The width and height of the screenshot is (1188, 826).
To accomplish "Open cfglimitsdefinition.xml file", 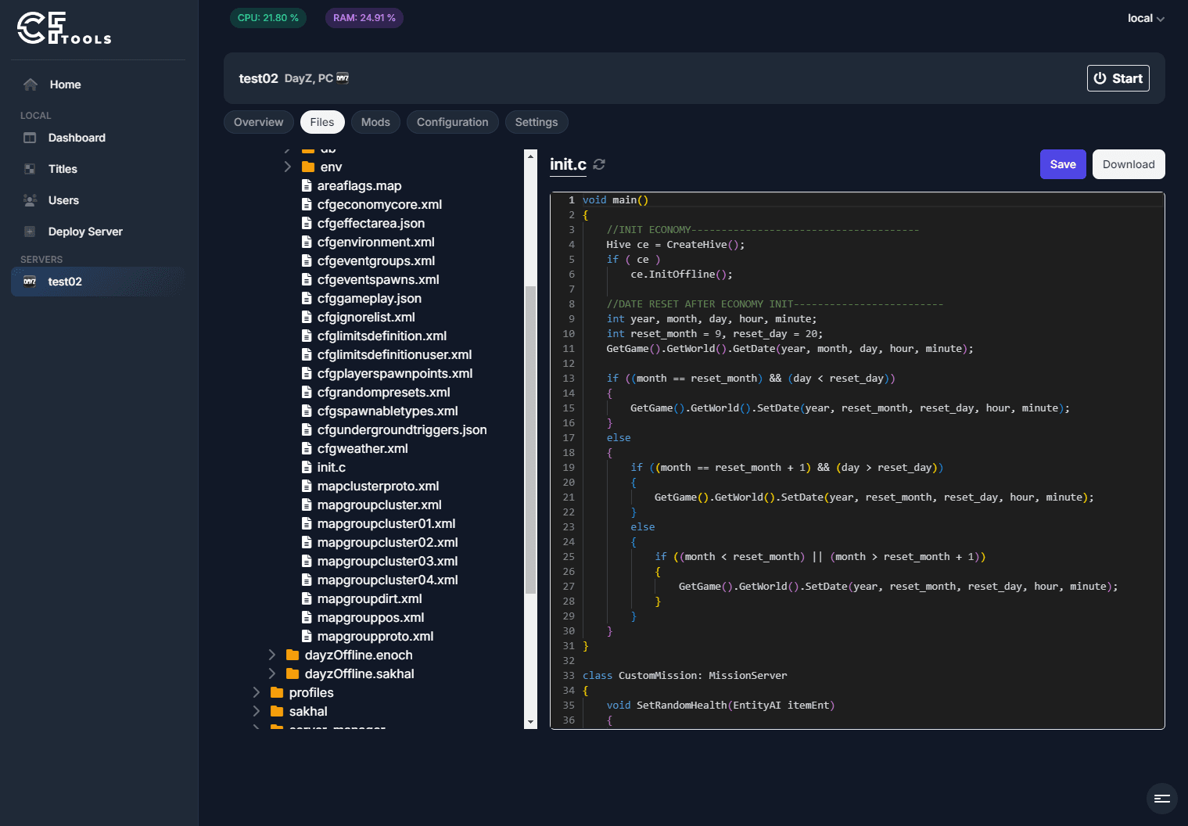I will click(382, 336).
